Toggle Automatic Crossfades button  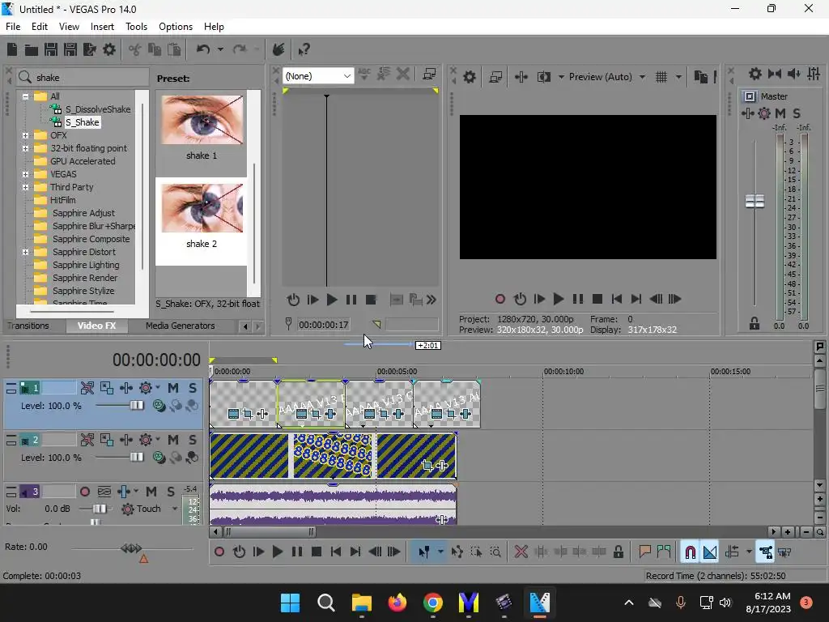(x=709, y=552)
